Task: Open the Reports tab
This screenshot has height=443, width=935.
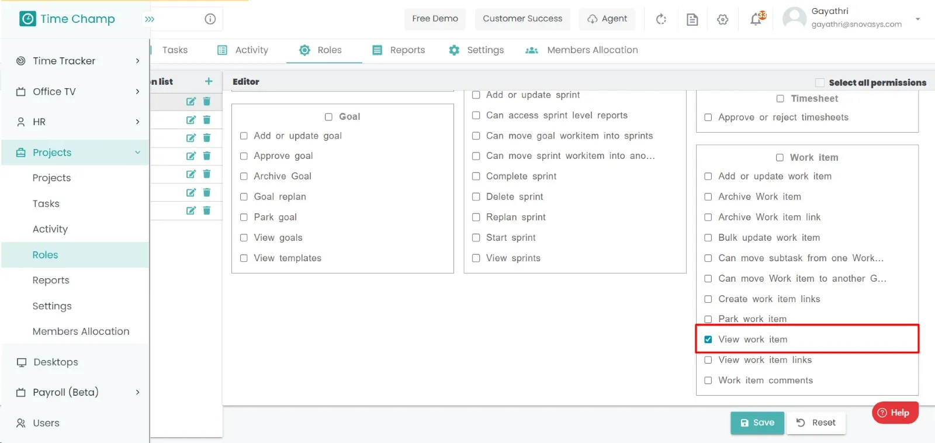Action: (399, 50)
